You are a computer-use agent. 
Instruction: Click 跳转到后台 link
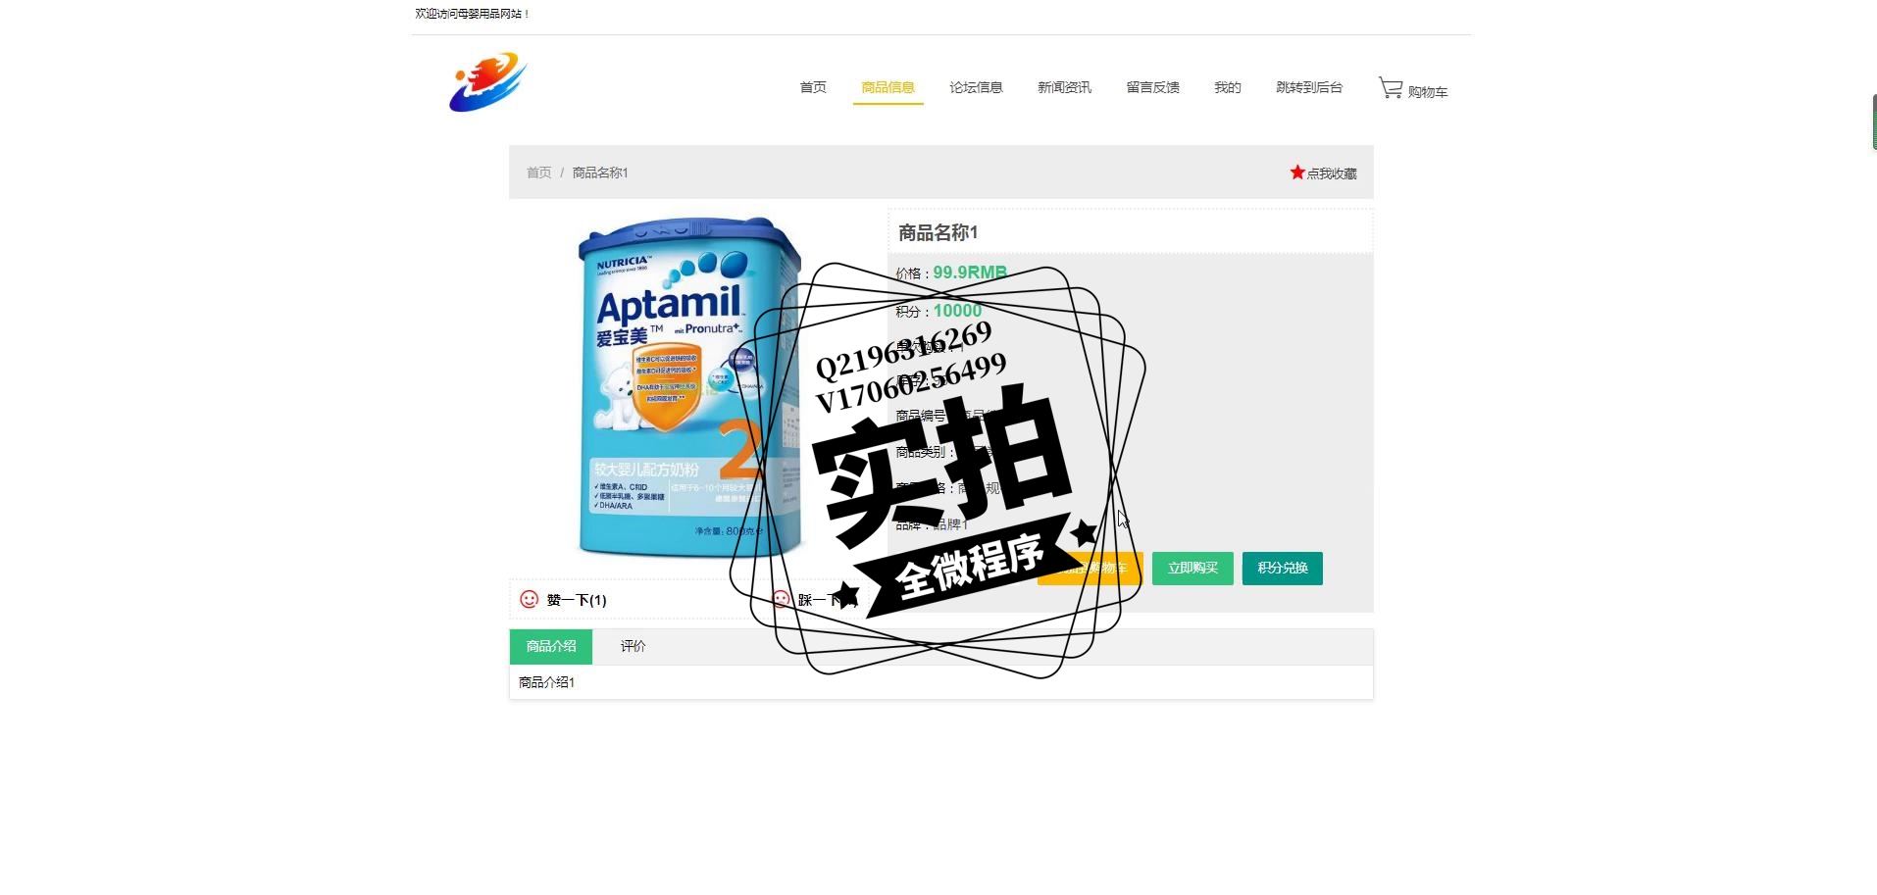pyautogui.click(x=1309, y=87)
